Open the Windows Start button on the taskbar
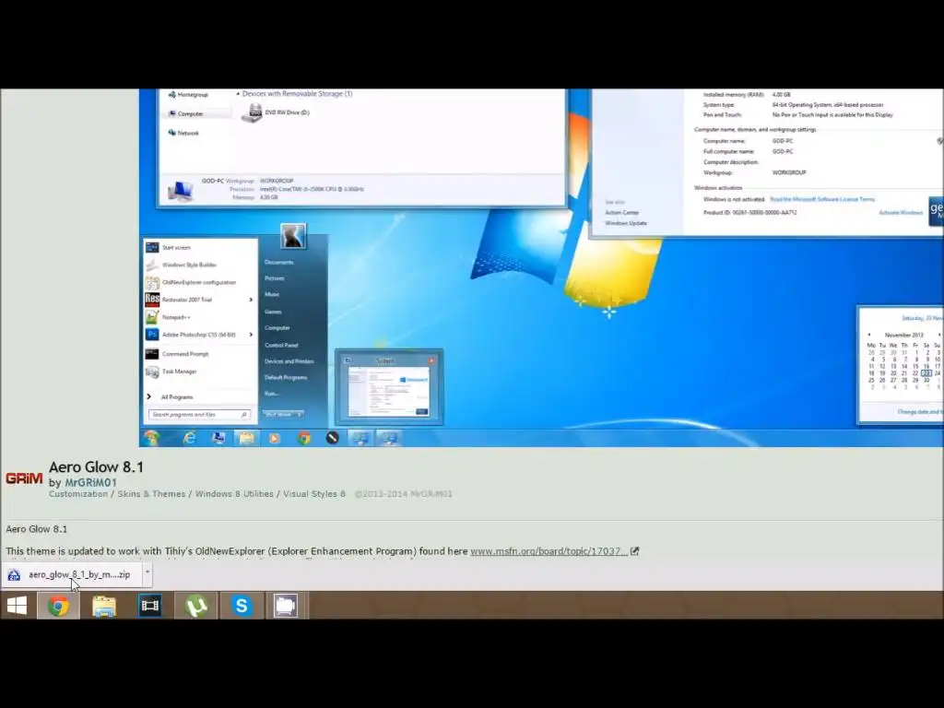The image size is (944, 708). pos(17,605)
